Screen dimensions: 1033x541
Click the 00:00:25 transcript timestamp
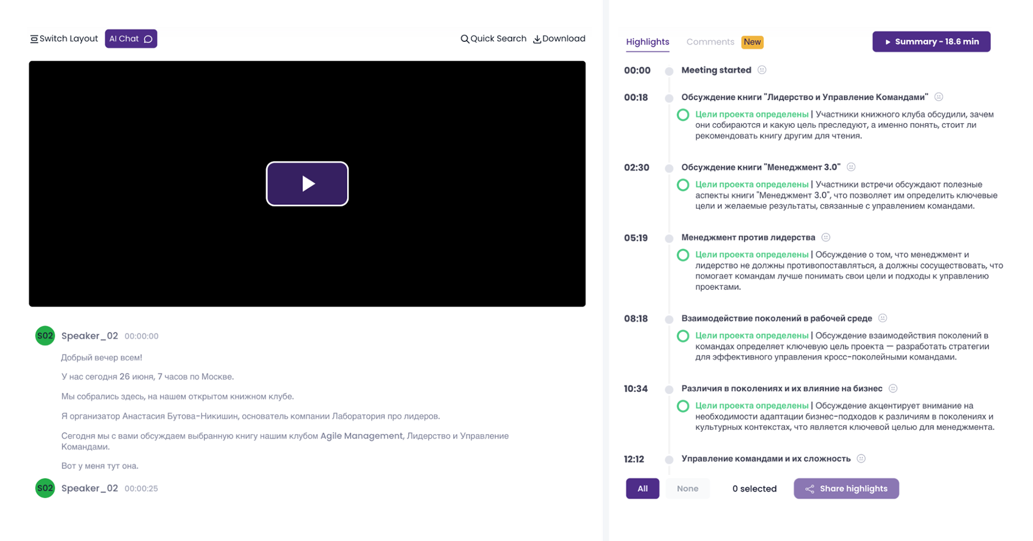[x=141, y=488]
